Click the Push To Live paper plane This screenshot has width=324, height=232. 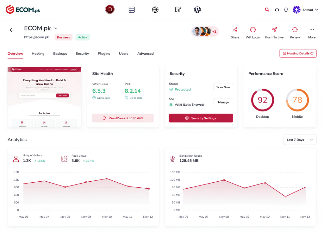click(x=274, y=30)
